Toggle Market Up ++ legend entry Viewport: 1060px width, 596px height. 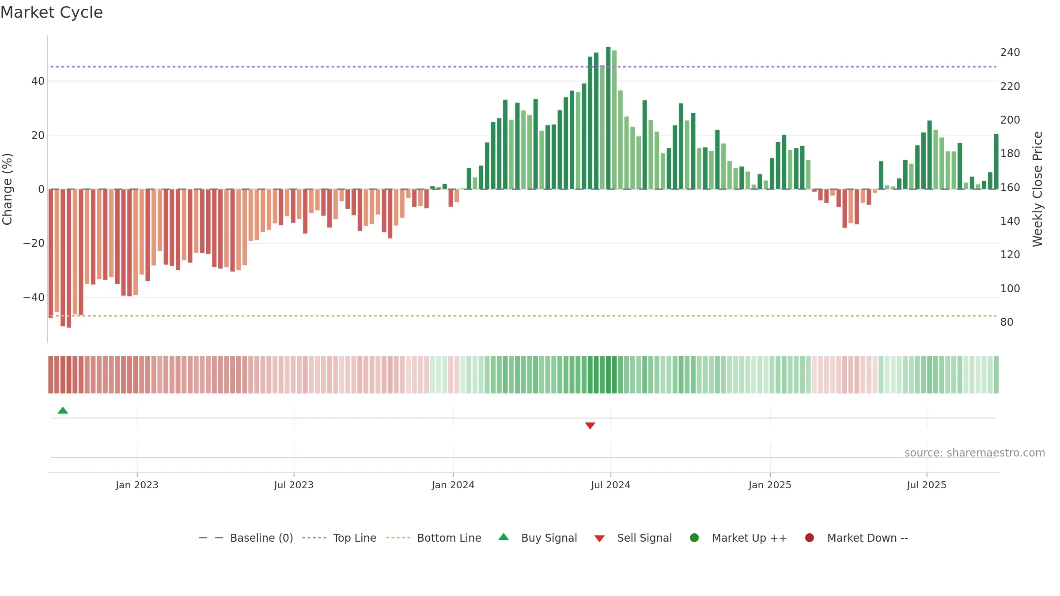click(x=738, y=538)
